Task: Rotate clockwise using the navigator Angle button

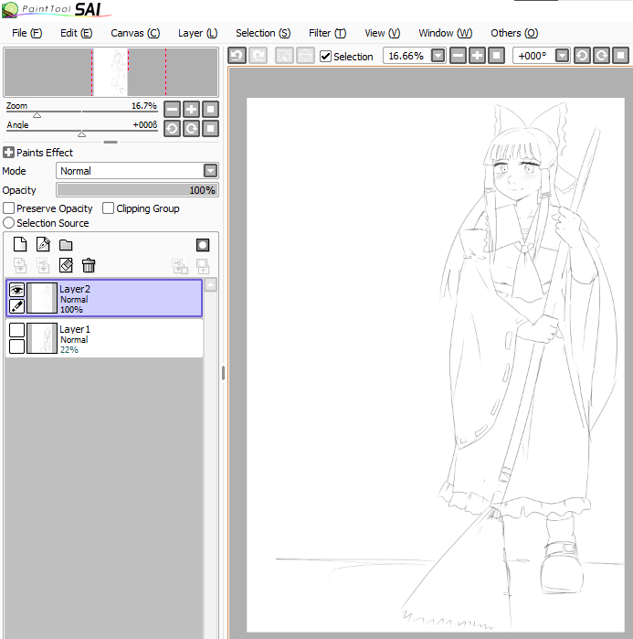Action: 191,128
